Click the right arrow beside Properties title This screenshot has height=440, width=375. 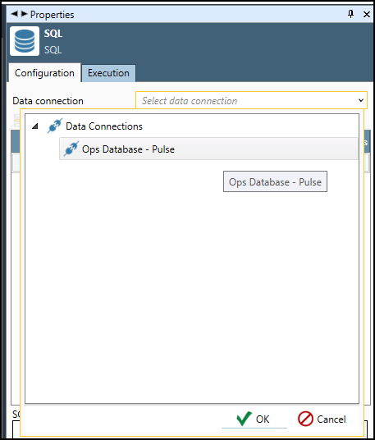(x=24, y=13)
